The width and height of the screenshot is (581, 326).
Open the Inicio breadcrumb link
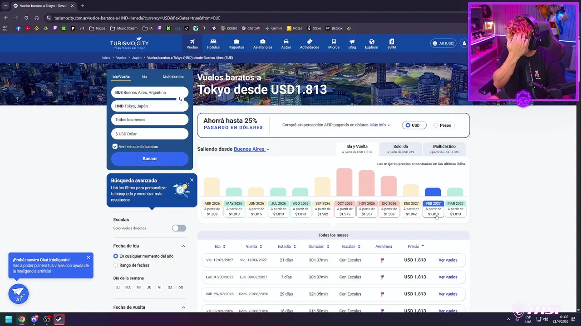106,58
